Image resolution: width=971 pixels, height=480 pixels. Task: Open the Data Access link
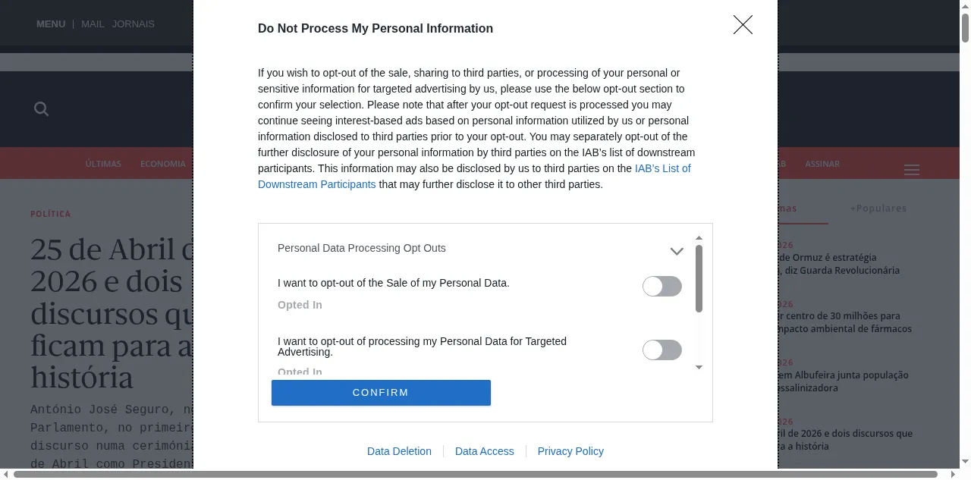pyautogui.click(x=485, y=451)
